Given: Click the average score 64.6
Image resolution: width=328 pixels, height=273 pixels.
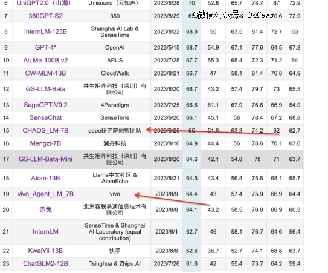Looking at the screenshot, I should click(191, 159).
